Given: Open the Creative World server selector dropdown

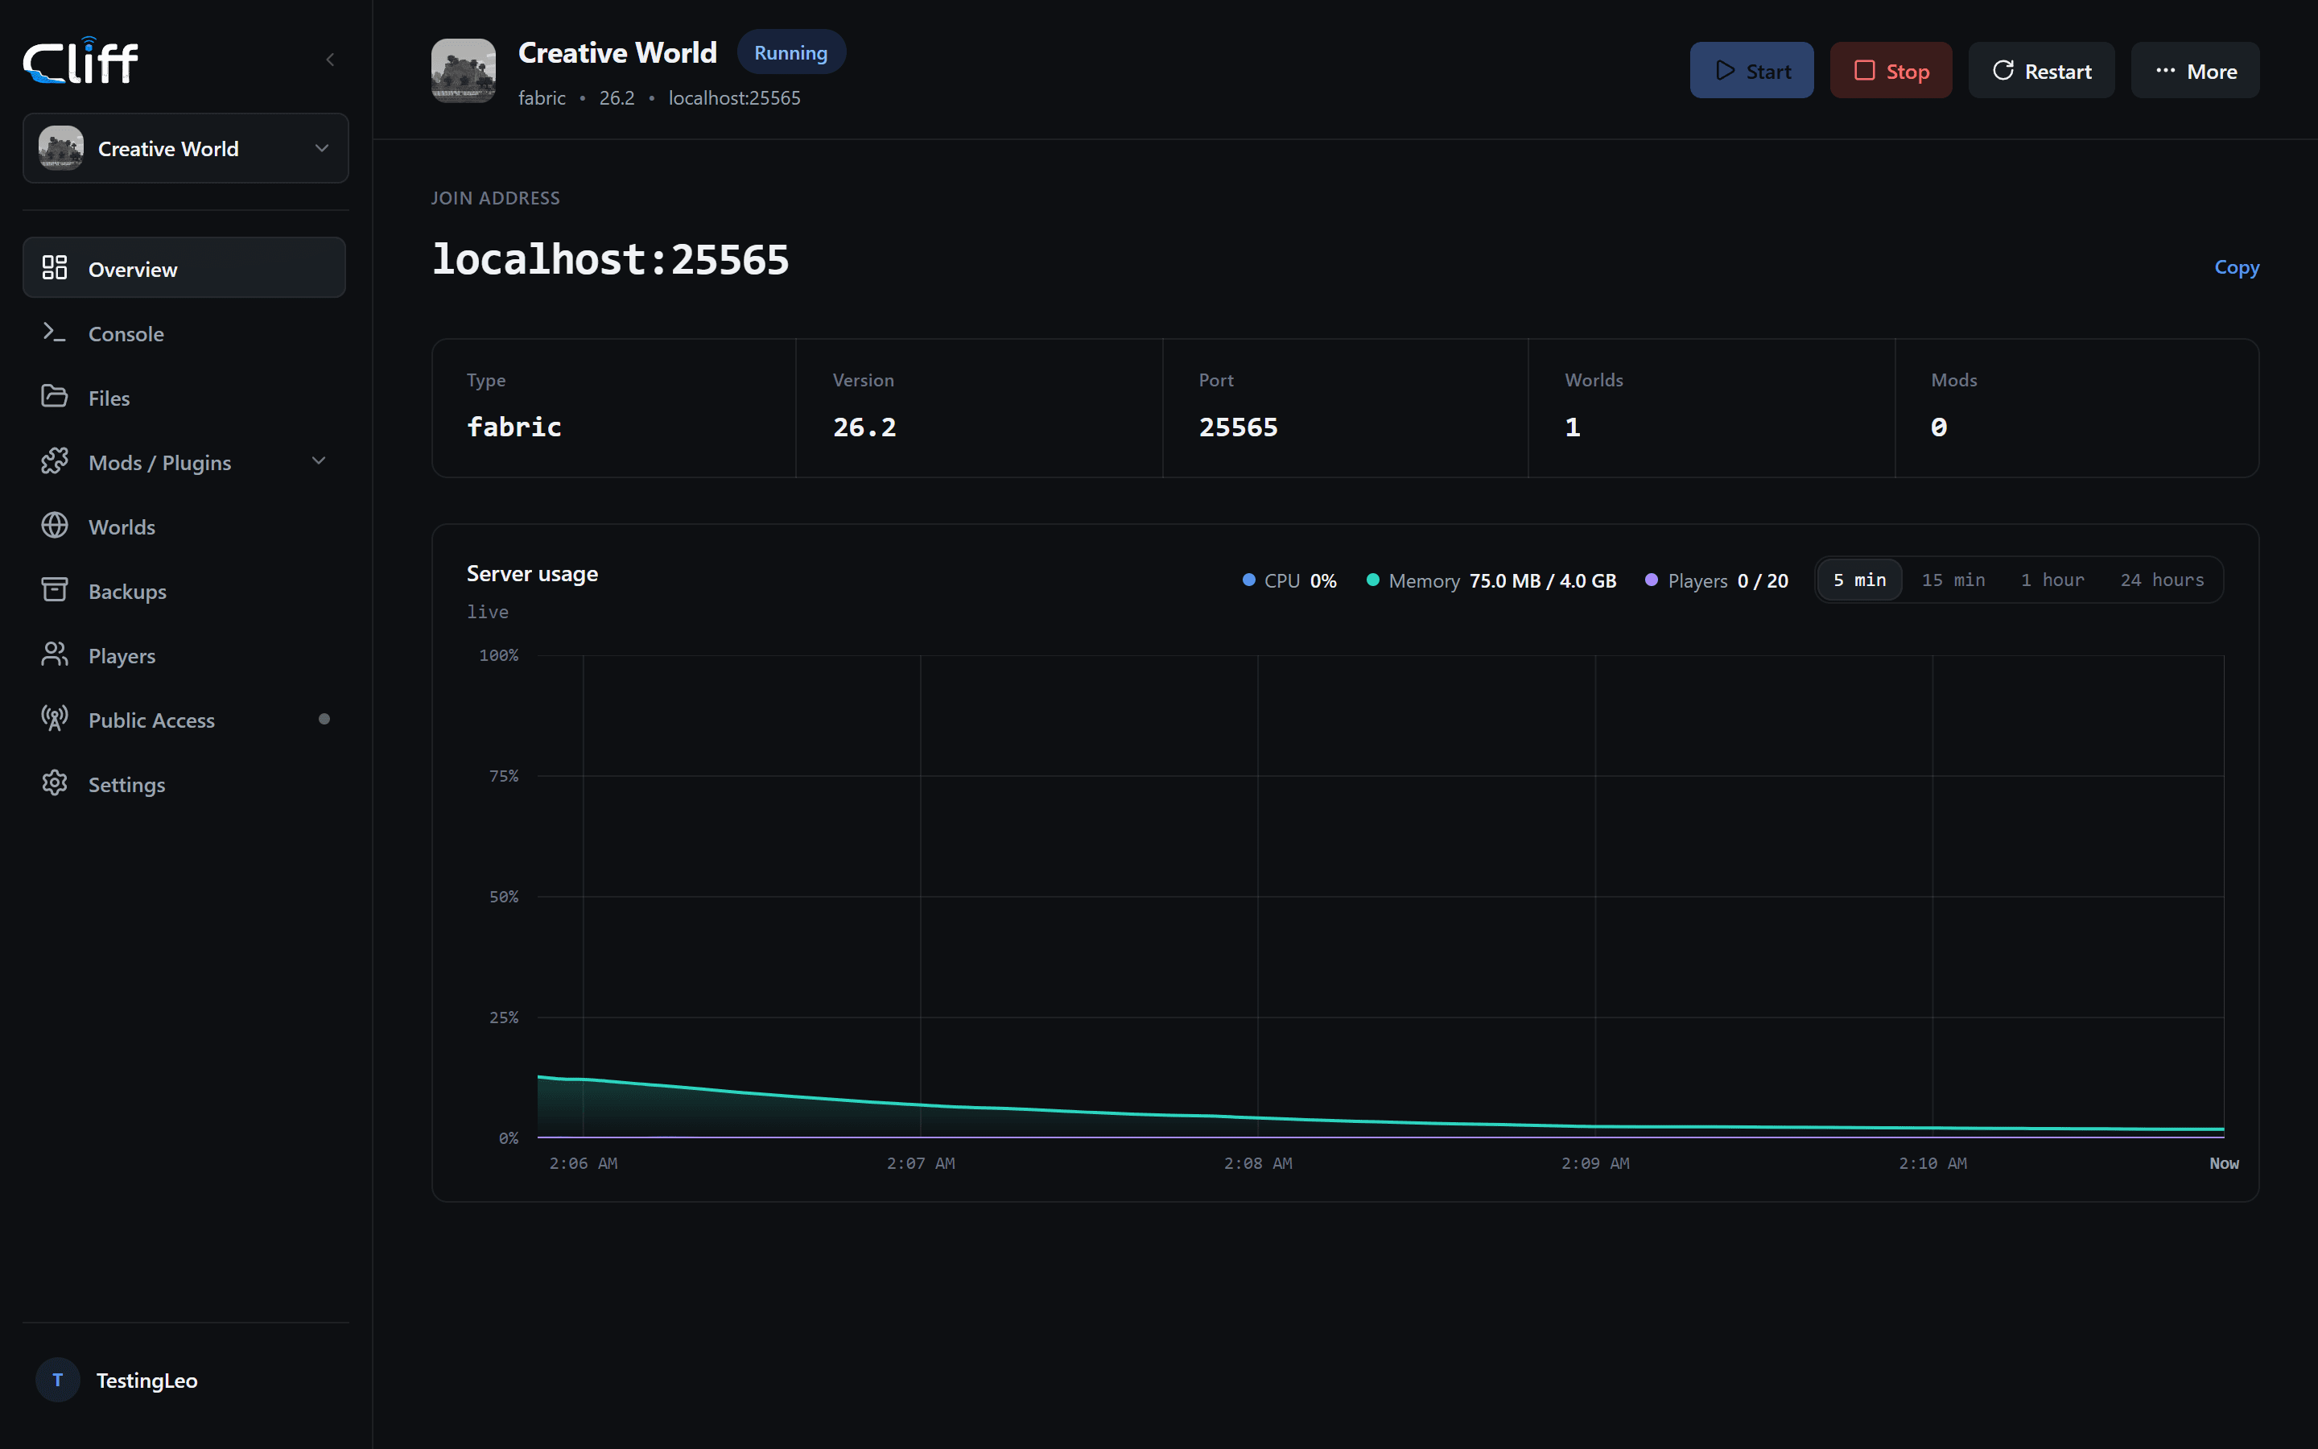Looking at the screenshot, I should point(186,149).
